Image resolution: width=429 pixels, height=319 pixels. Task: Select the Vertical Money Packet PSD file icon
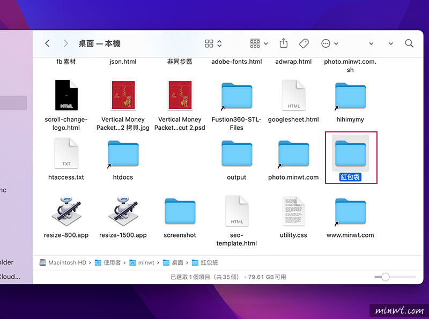pos(180,95)
